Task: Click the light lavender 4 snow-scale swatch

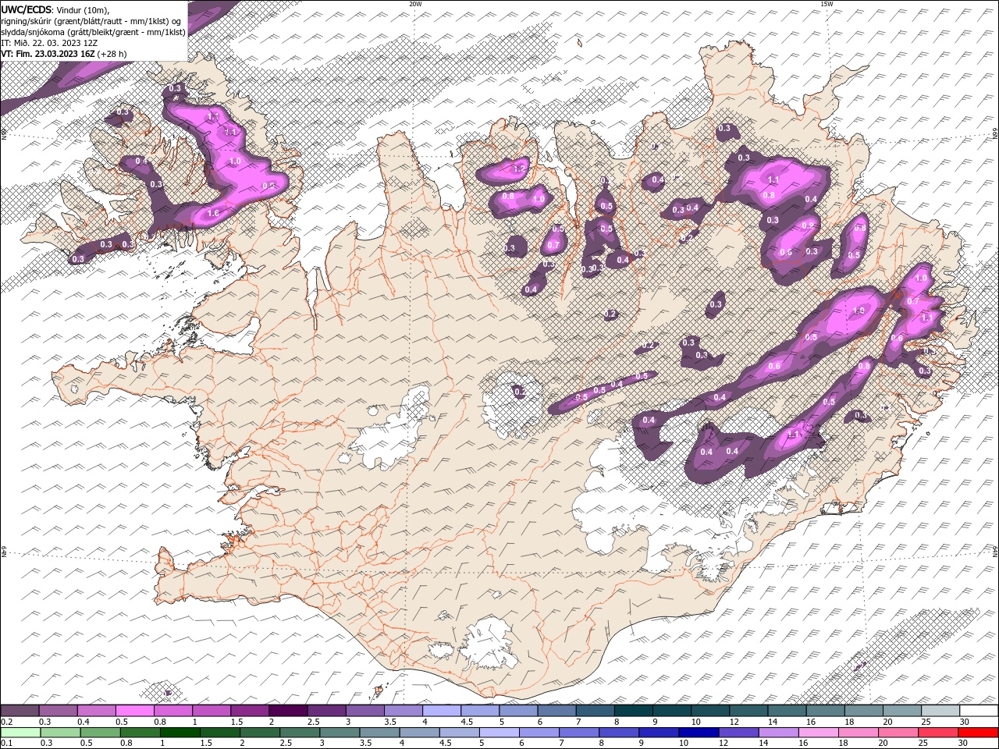Action: point(442,711)
